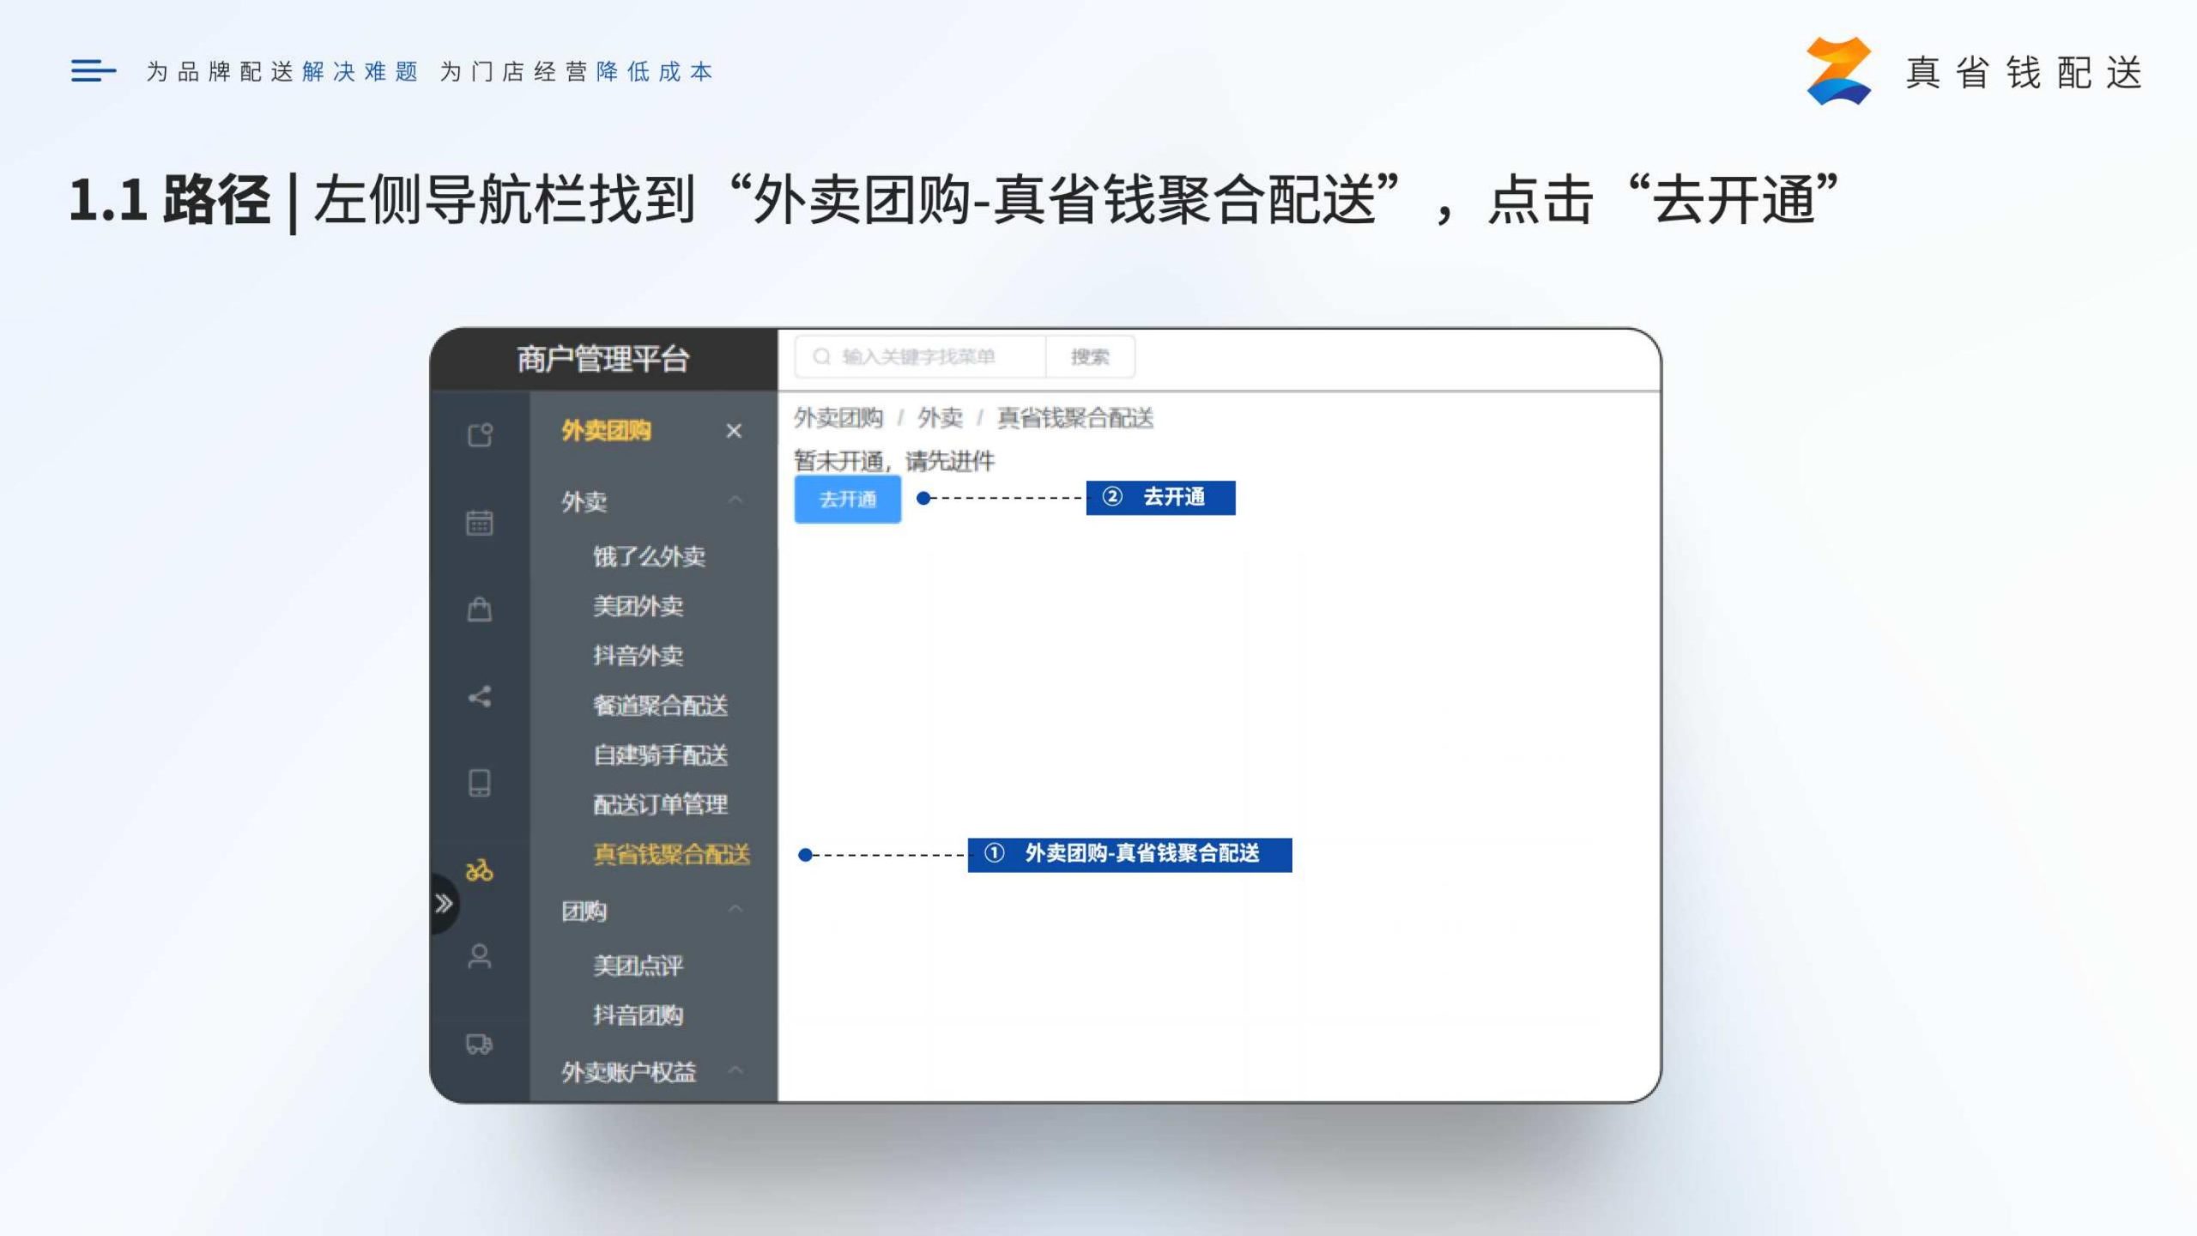Screen dimensions: 2197x1236
Task: Open the 自建骑手配送 menu item
Action: (x=661, y=755)
